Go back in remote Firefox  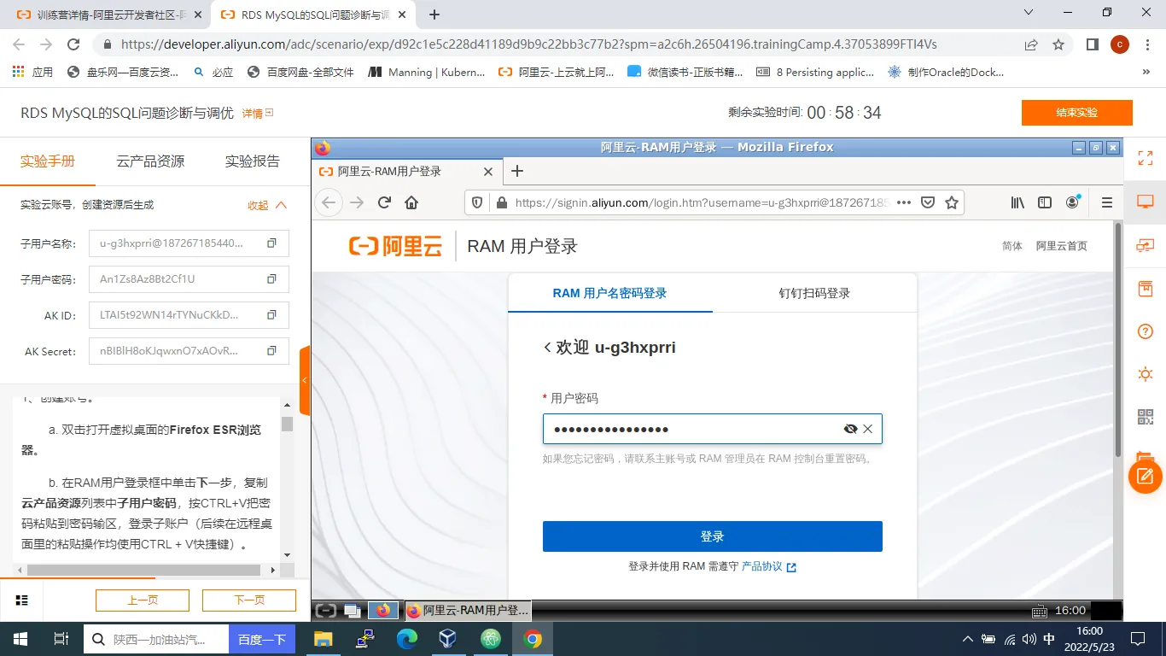pyautogui.click(x=329, y=202)
